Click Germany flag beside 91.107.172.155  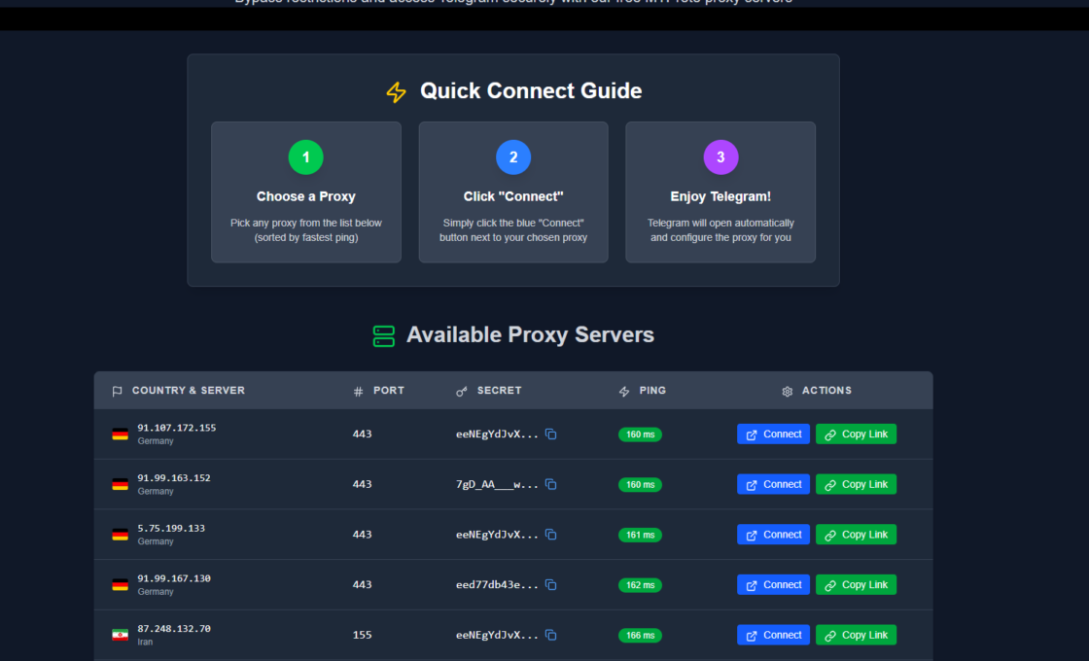tap(121, 434)
